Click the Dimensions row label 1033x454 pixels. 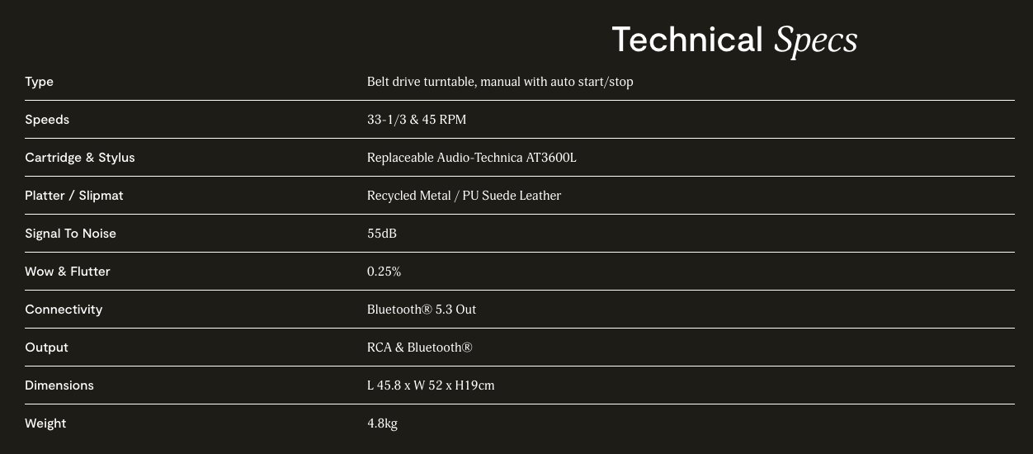click(x=59, y=385)
